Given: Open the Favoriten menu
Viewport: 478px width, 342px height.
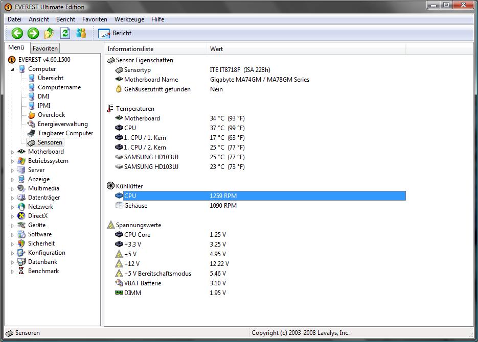Looking at the screenshot, I should [95, 19].
